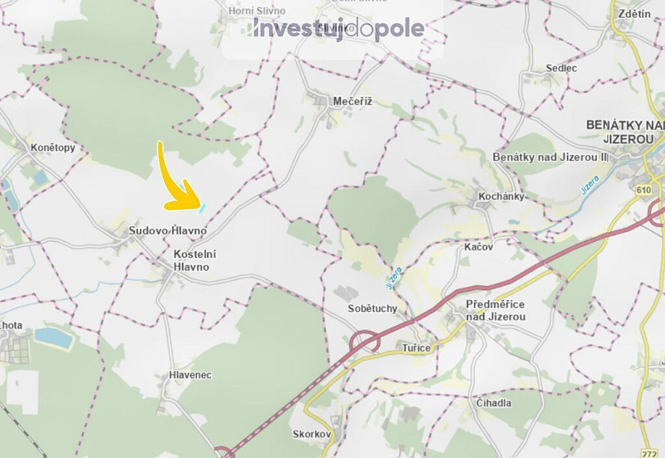Select the Hlavenec village label
The height and width of the screenshot is (458, 665).
click(190, 375)
